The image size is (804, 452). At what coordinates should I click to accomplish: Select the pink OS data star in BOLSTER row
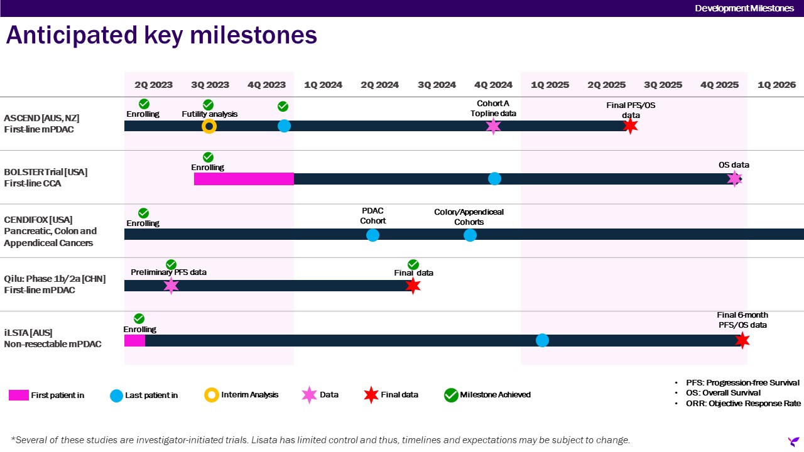click(734, 178)
